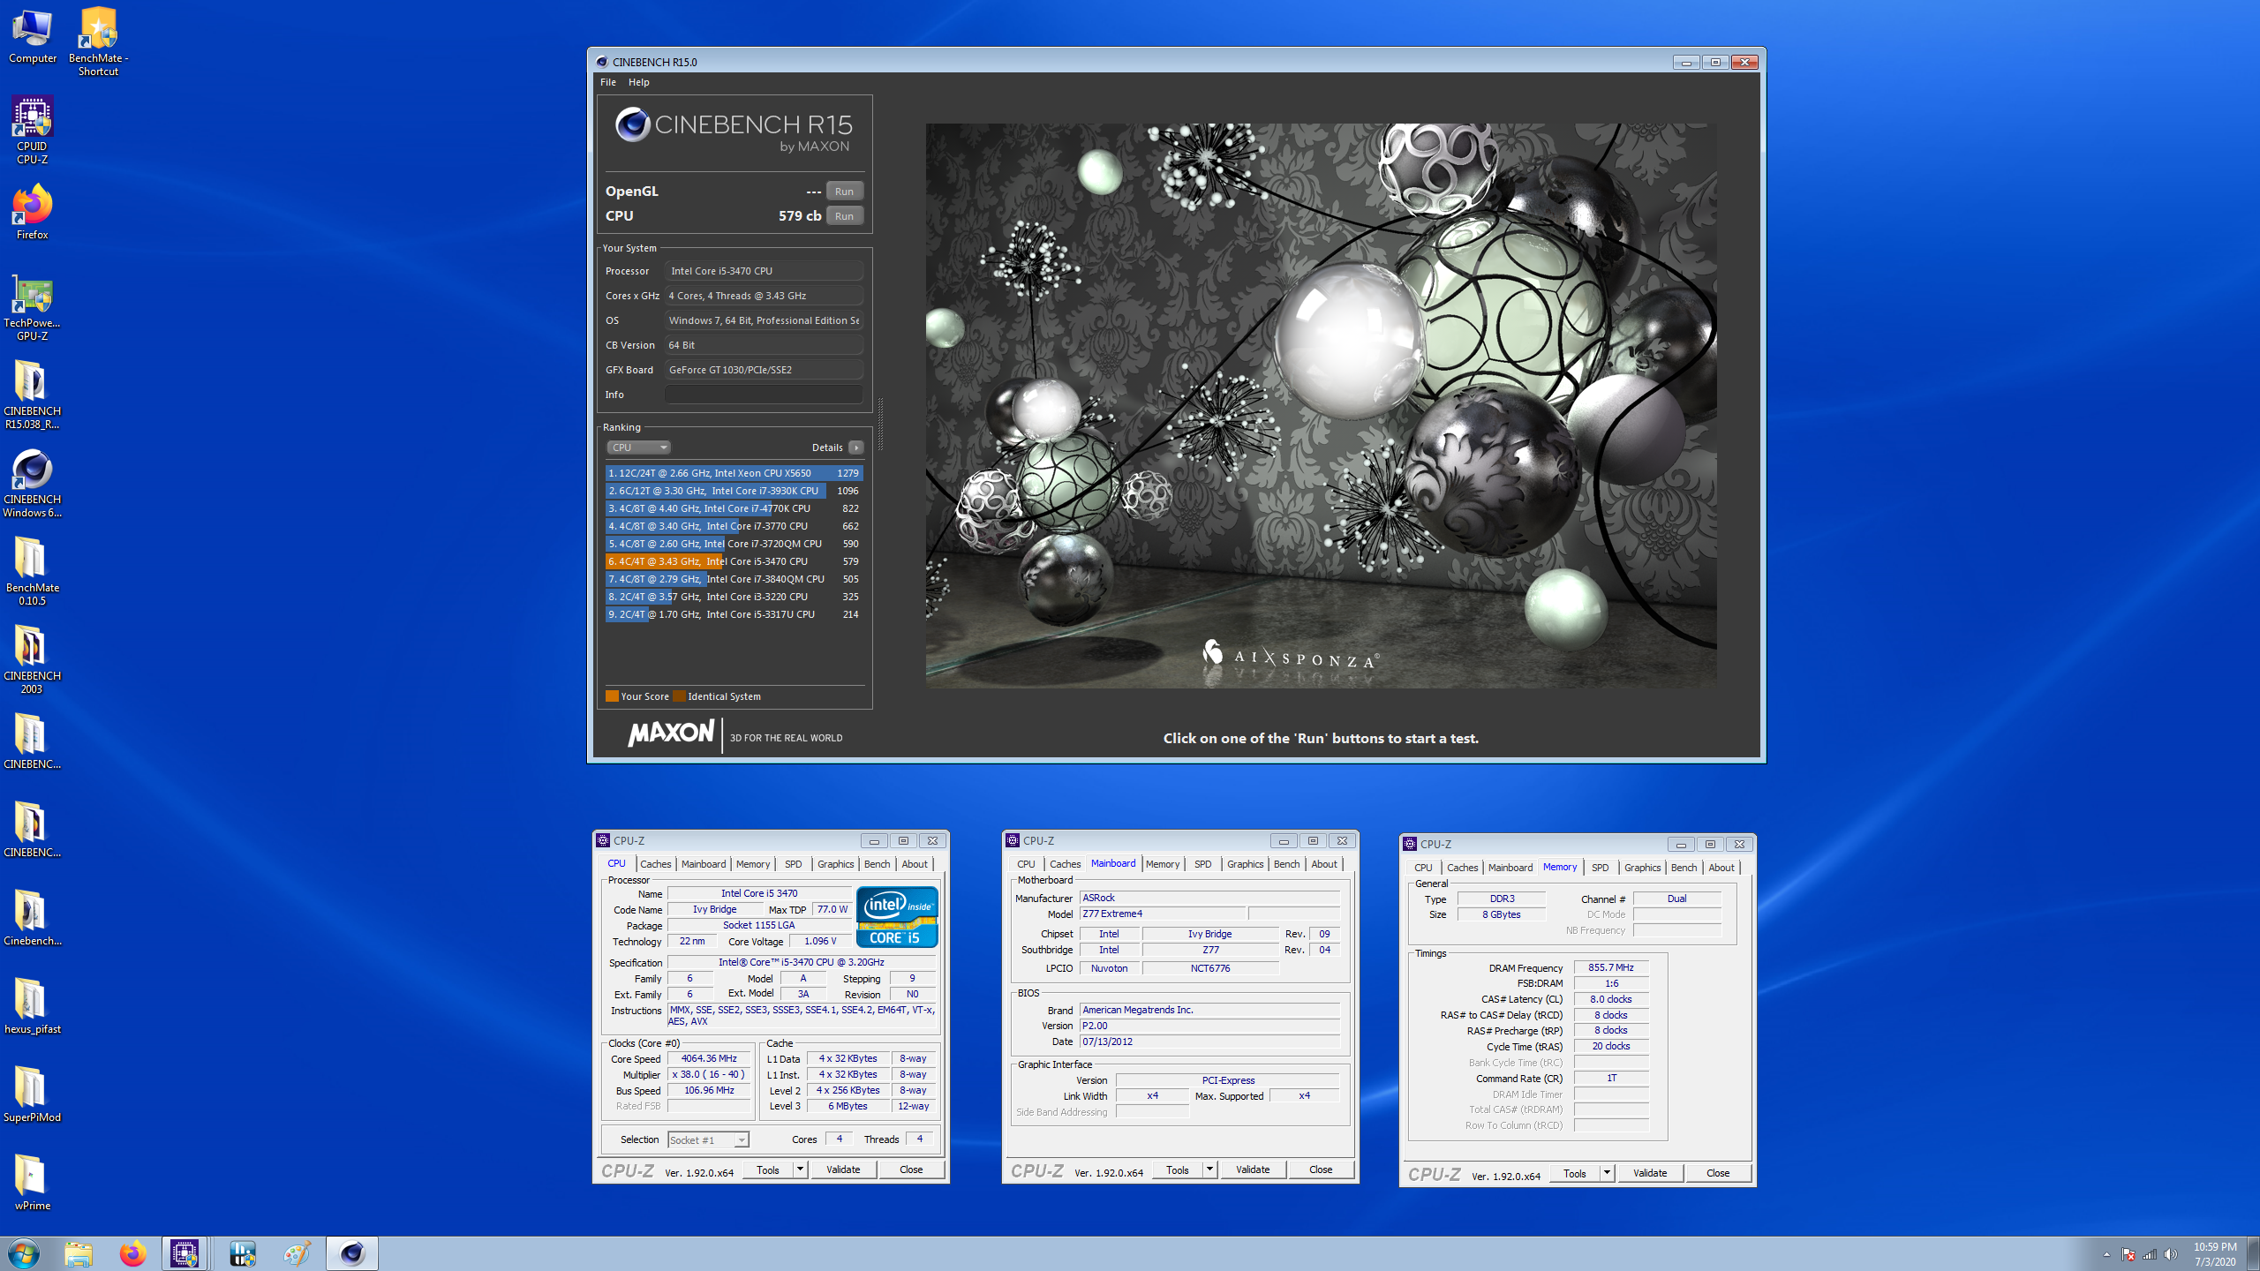Open the Paint taskbar icon

point(297,1253)
